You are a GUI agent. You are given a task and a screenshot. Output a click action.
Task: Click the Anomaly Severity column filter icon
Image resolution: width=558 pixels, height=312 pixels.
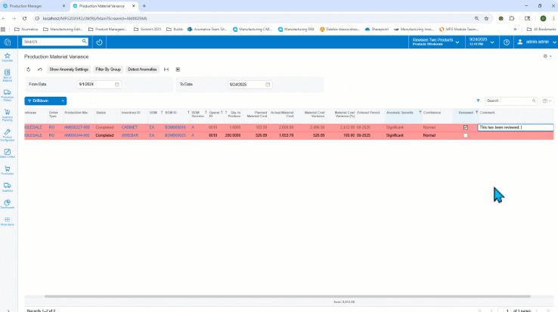click(x=420, y=113)
